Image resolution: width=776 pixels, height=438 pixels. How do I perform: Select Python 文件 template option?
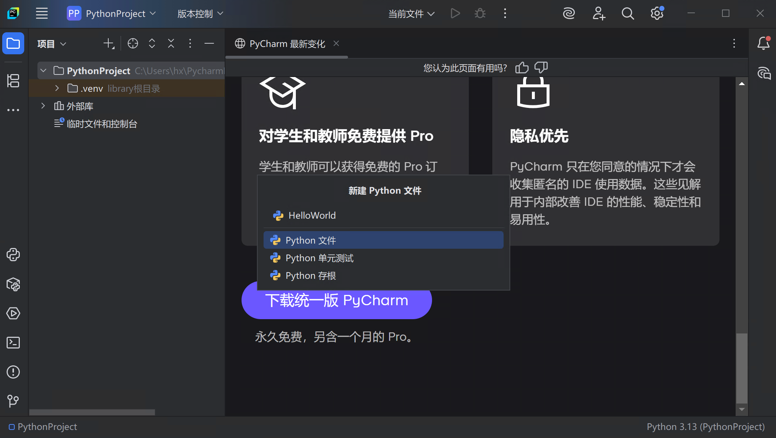pyautogui.click(x=383, y=240)
